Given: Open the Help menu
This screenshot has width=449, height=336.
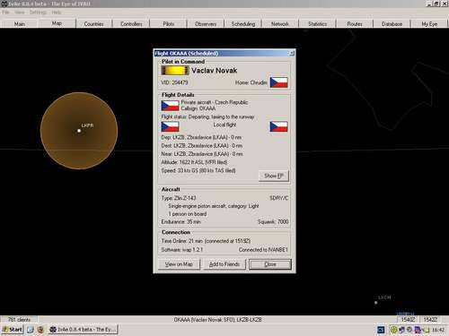Looking at the screenshot, I should click(57, 13).
